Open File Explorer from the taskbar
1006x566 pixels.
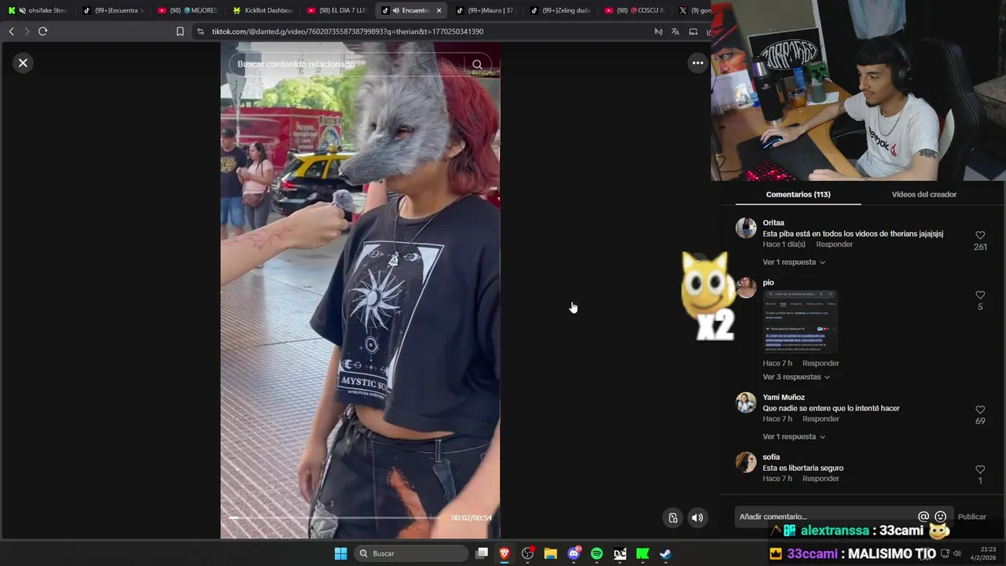coord(550,553)
